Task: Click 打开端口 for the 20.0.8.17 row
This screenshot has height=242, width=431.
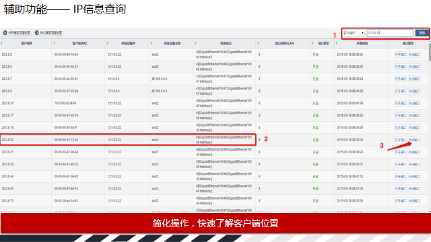Action: (x=400, y=116)
